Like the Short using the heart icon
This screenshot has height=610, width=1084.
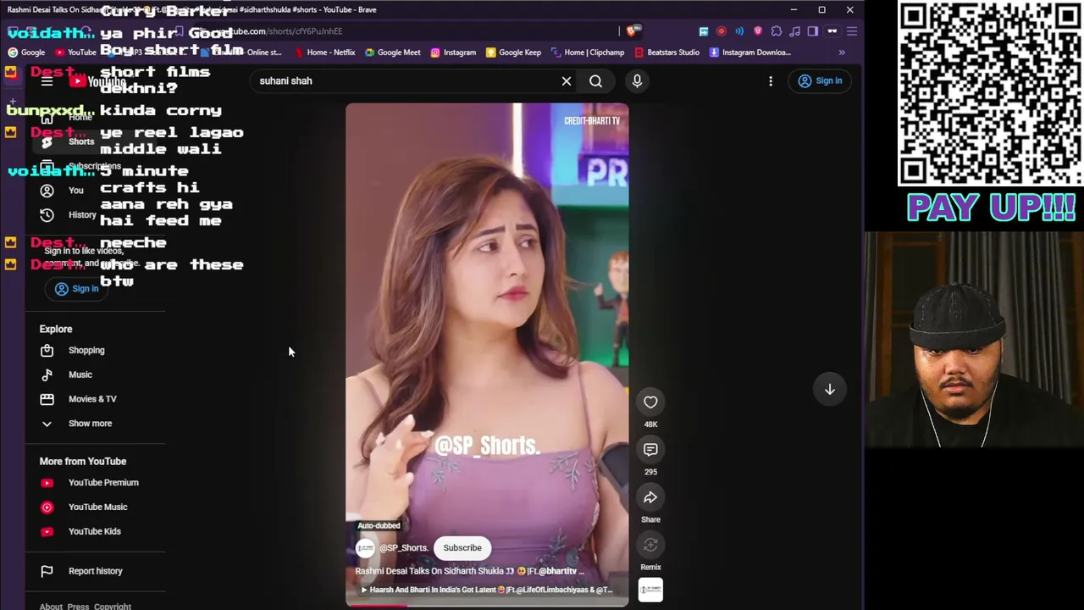pos(650,402)
